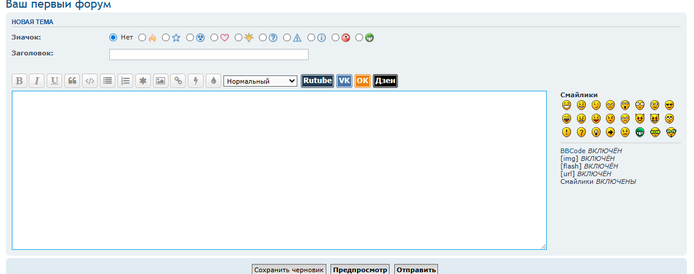Select the star topic icon radio button
Image resolution: width=694 pixels, height=274 pixels.
point(166,38)
